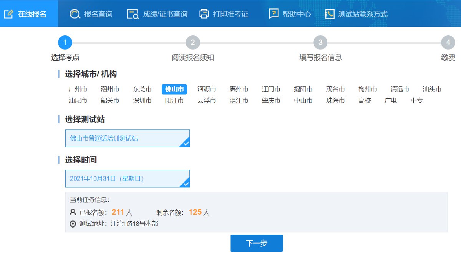Choose 广州市 from the city list

pos(78,89)
